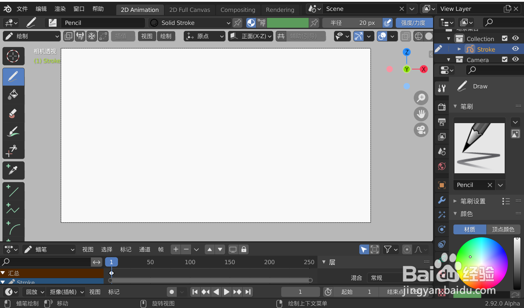The image size is (524, 308).
Task: Open the 文件 menu
Action: click(22, 8)
